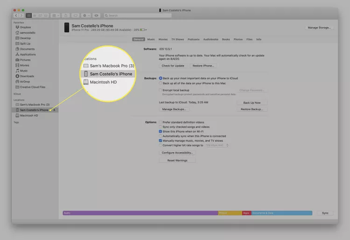Check Prefer standard definition videos

tap(160, 122)
